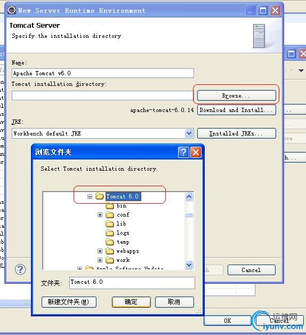Click OK in the background Preferences window
The width and height of the screenshot is (306, 335).
(x=228, y=321)
